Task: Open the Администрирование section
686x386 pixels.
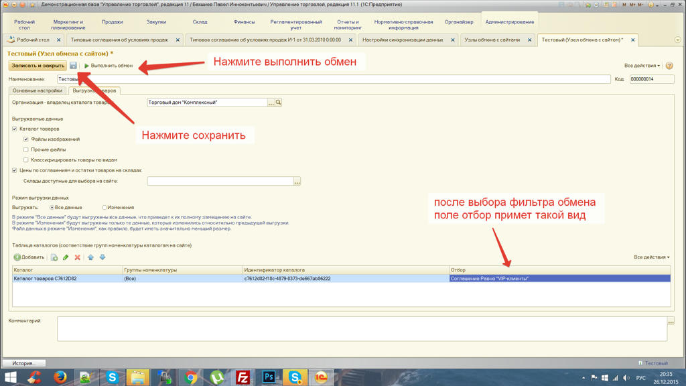Action: click(509, 22)
